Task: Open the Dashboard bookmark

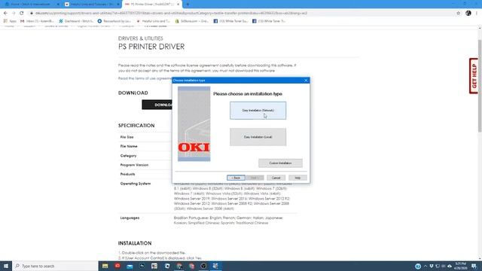Action: 76,21
